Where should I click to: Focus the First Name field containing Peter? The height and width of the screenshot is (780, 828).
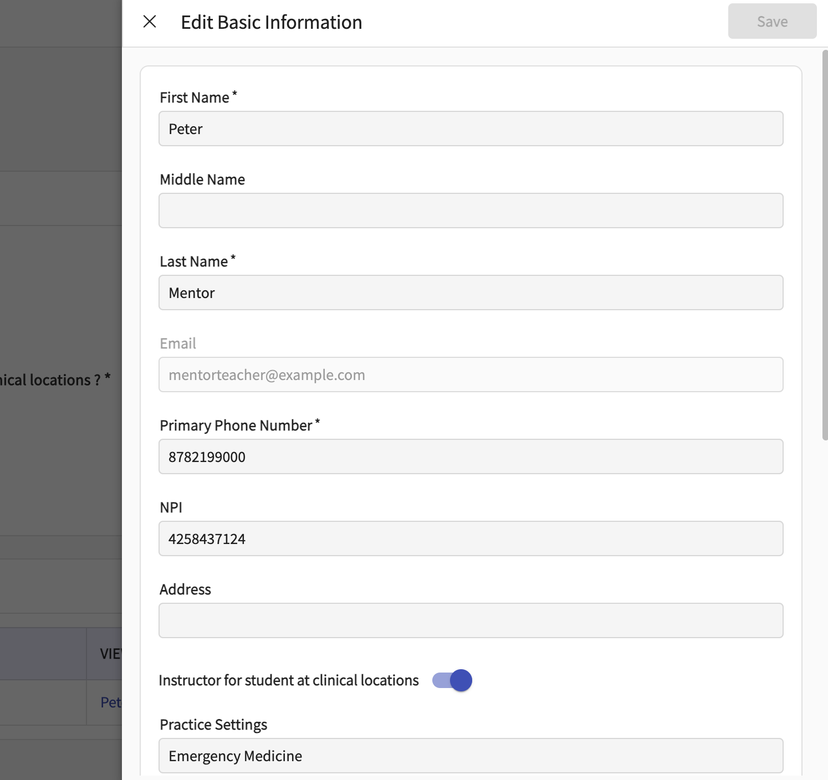471,129
